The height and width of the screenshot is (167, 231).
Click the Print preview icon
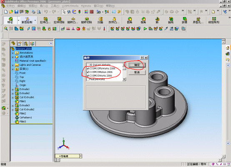click(39, 12)
